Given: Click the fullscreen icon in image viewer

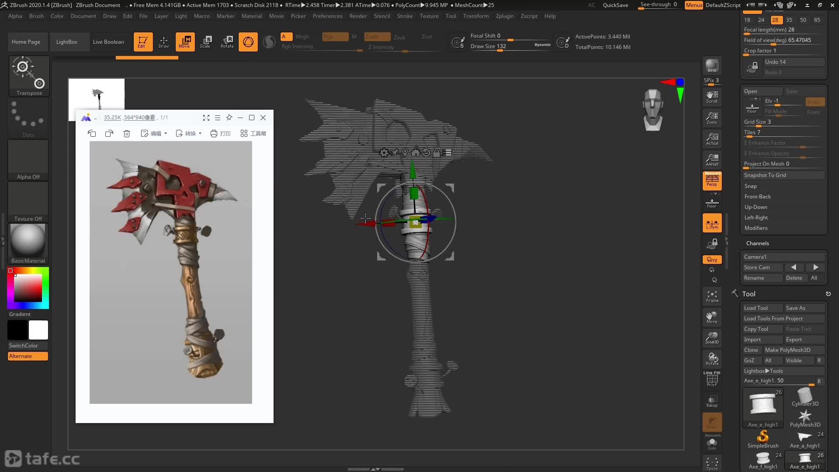Looking at the screenshot, I should coord(206,118).
